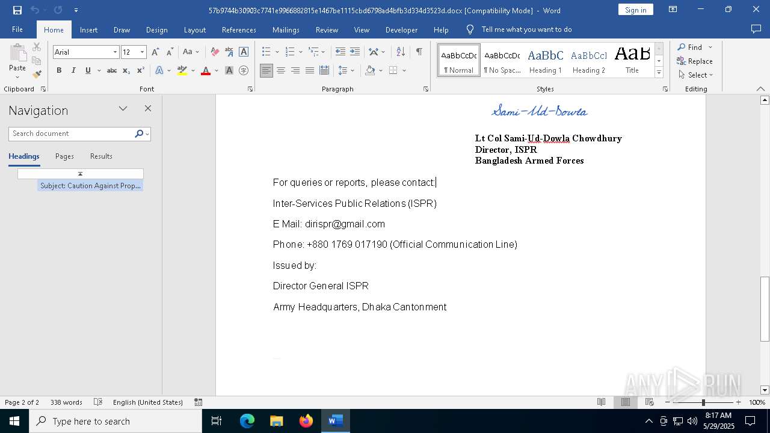Viewport: 770px width, 433px height.
Task: Center align the paragraph
Action: pos(281,70)
